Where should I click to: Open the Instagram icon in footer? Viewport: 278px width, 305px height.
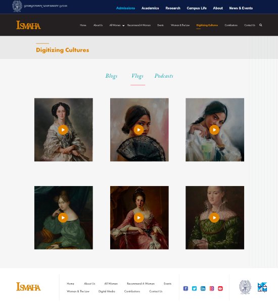[x=211, y=288]
